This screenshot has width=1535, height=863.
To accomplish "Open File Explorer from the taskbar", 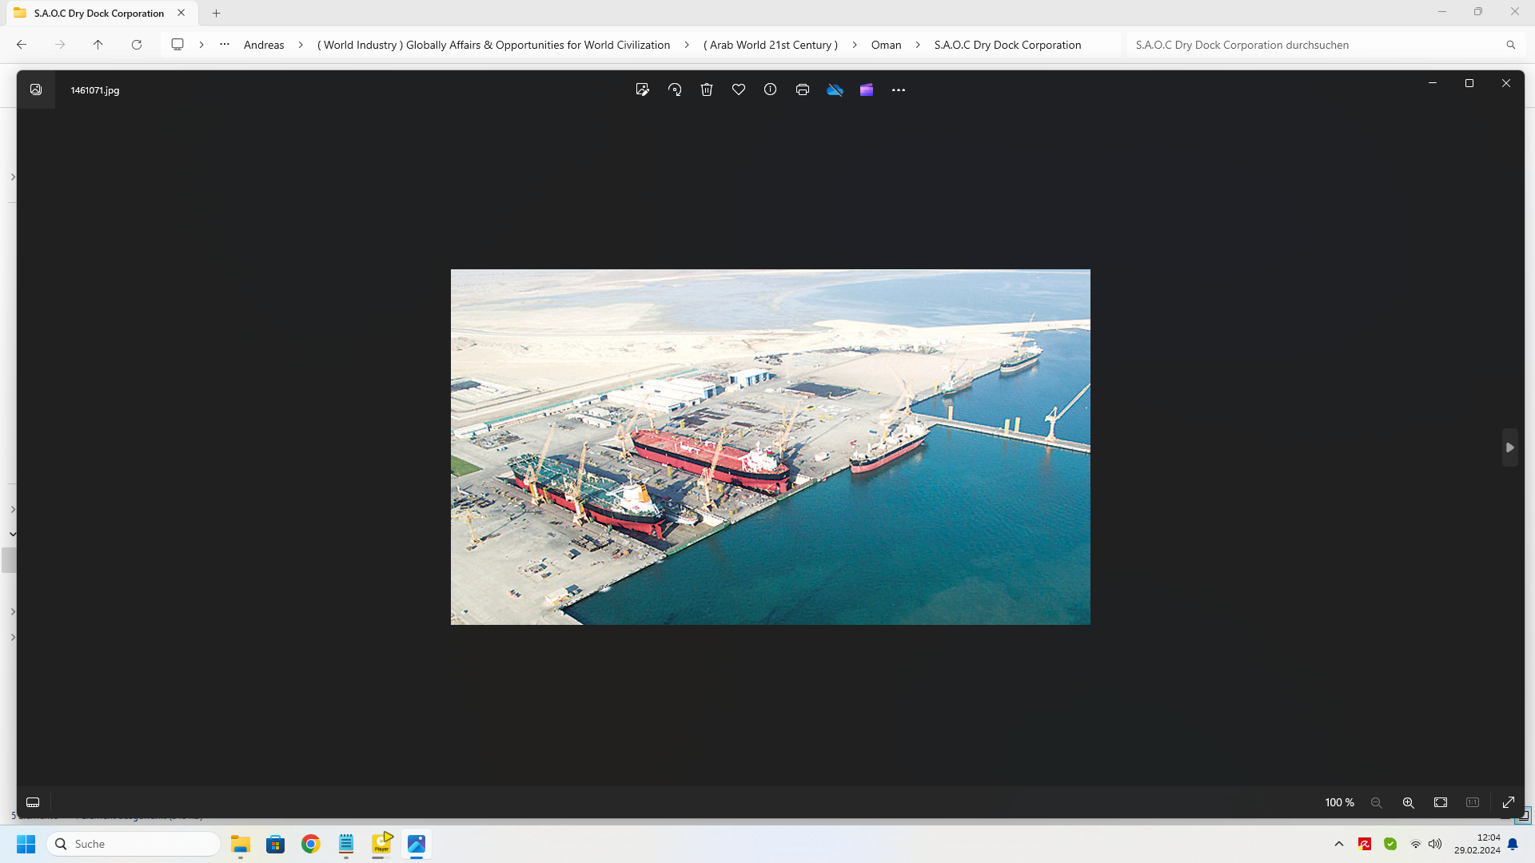I will click(241, 844).
